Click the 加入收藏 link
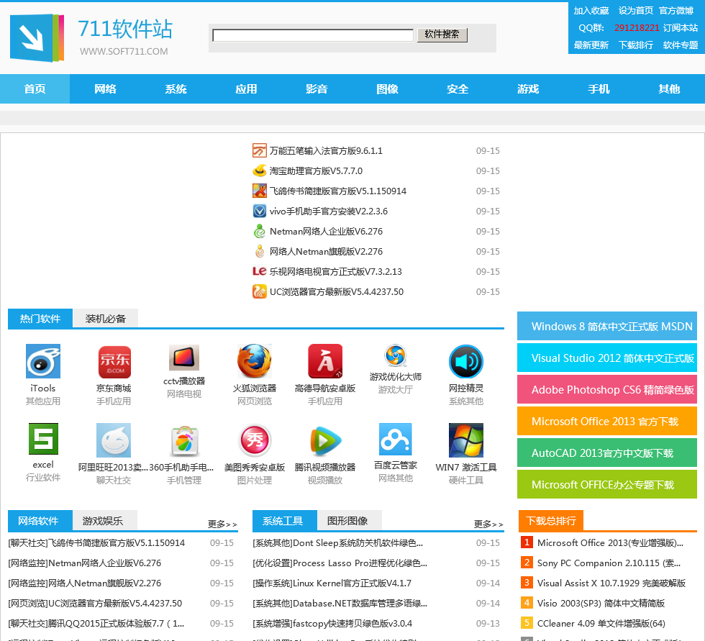The image size is (705, 641). tap(591, 11)
